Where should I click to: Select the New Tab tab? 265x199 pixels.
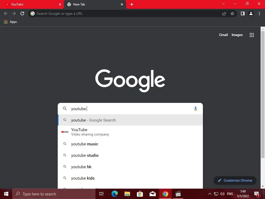(x=95, y=4)
